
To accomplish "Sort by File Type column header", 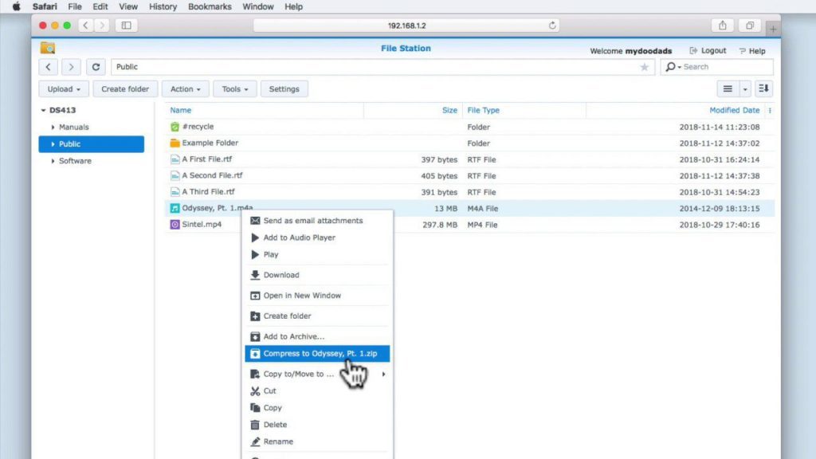I will click(484, 110).
